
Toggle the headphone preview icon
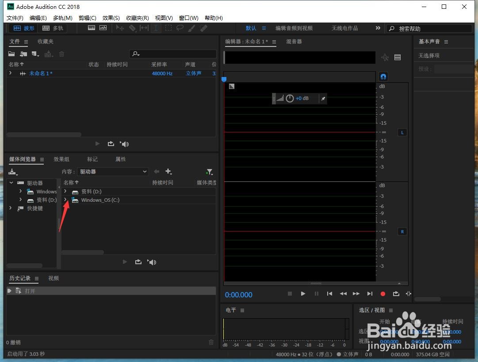click(383, 76)
